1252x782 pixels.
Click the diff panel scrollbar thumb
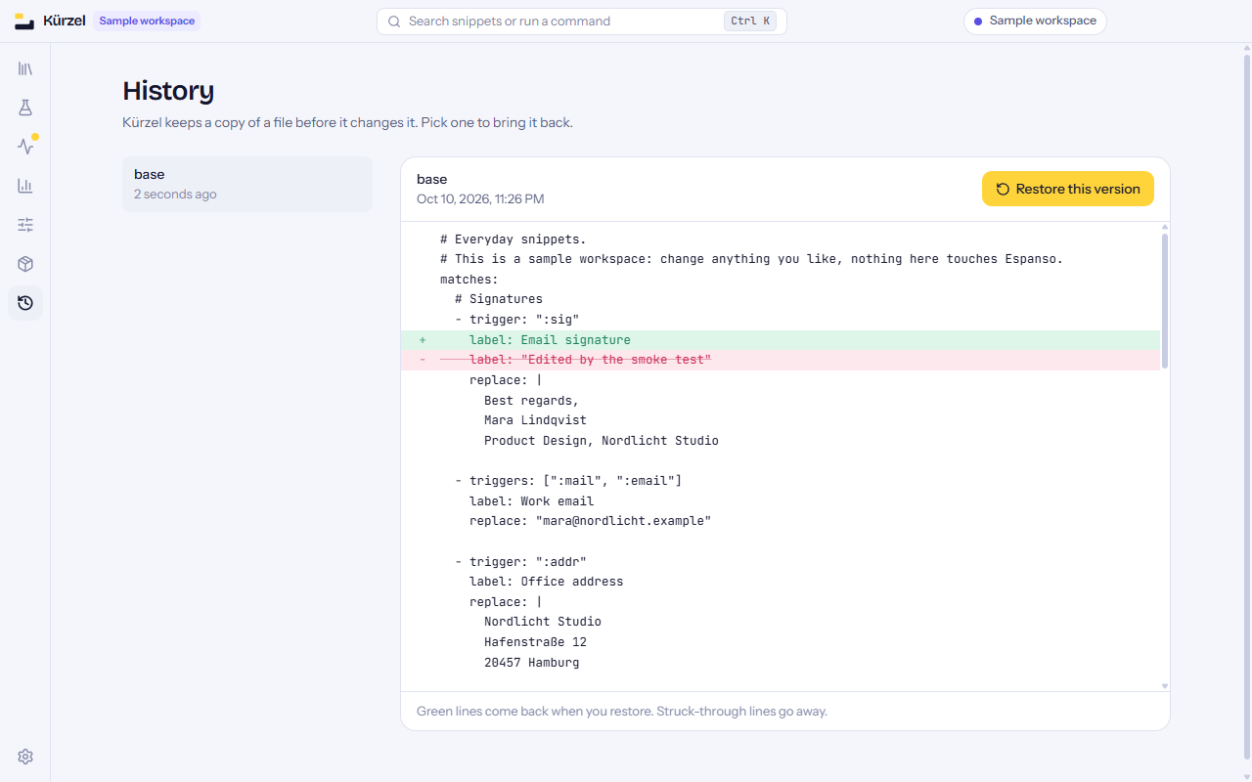coord(1164,300)
